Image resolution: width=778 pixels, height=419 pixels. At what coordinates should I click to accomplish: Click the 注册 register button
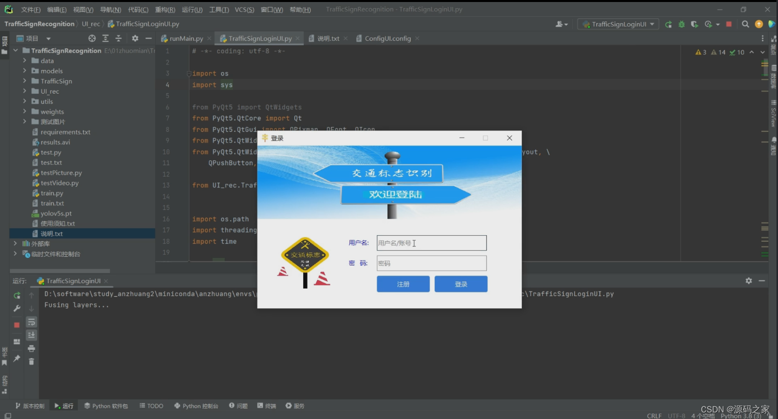(x=403, y=284)
